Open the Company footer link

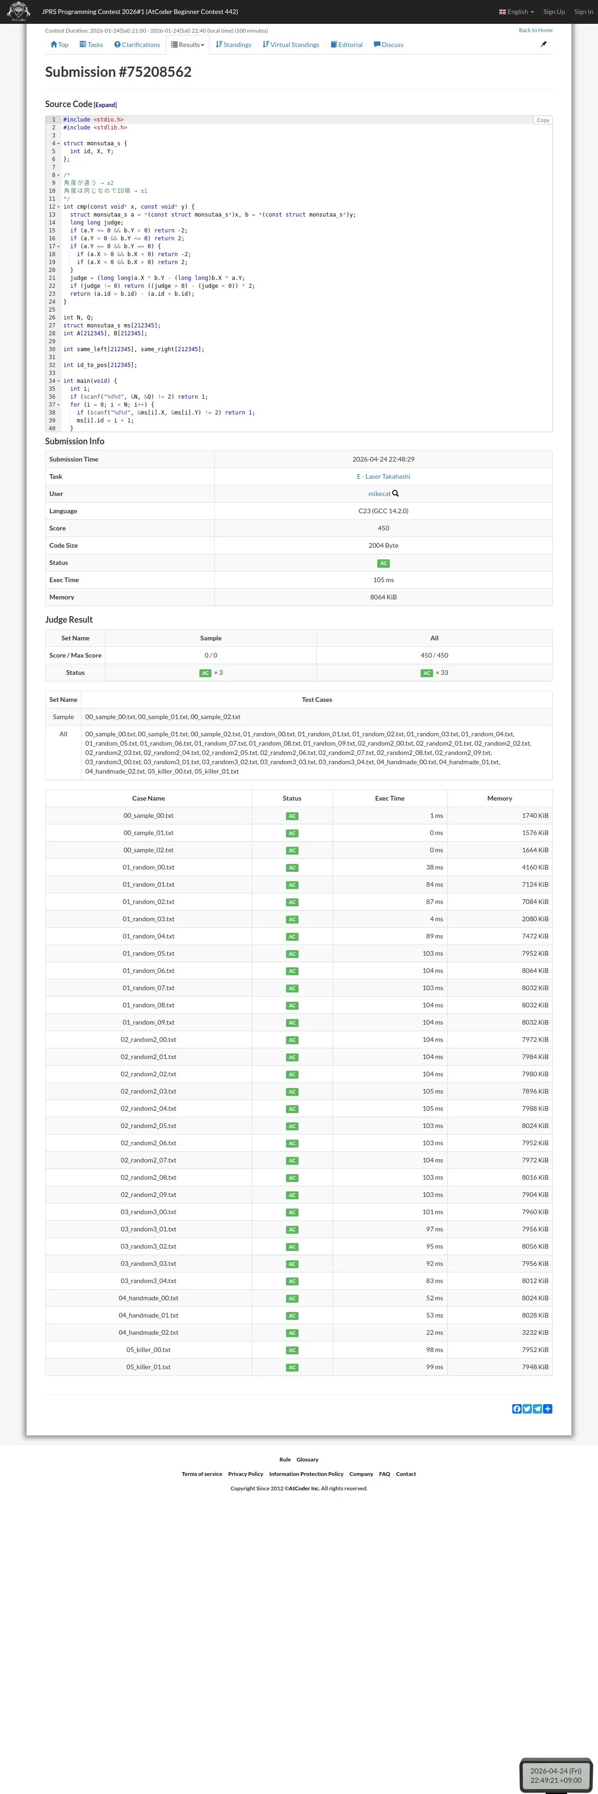(x=361, y=1475)
